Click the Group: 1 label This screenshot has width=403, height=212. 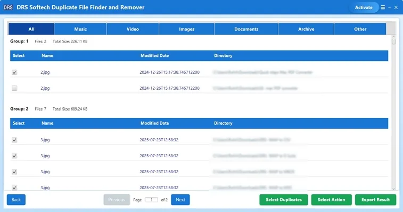pos(19,41)
